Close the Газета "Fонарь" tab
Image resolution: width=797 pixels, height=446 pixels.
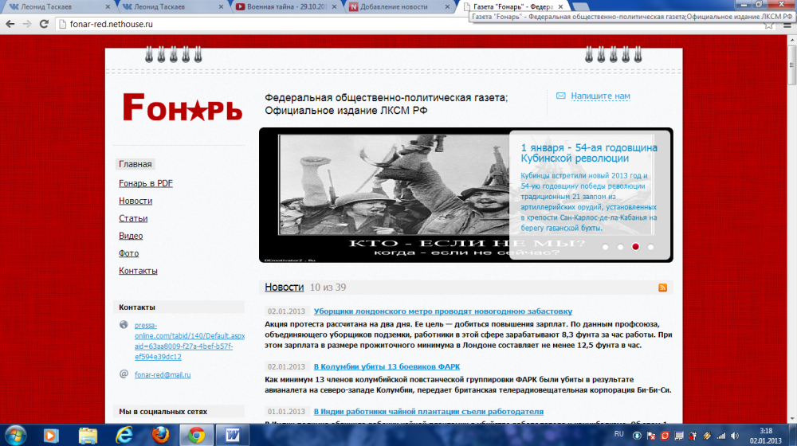tap(560, 6)
